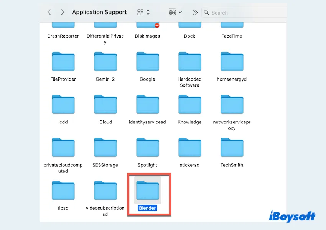Click the iCloud folder name label
The image size is (326, 230).
click(105, 122)
